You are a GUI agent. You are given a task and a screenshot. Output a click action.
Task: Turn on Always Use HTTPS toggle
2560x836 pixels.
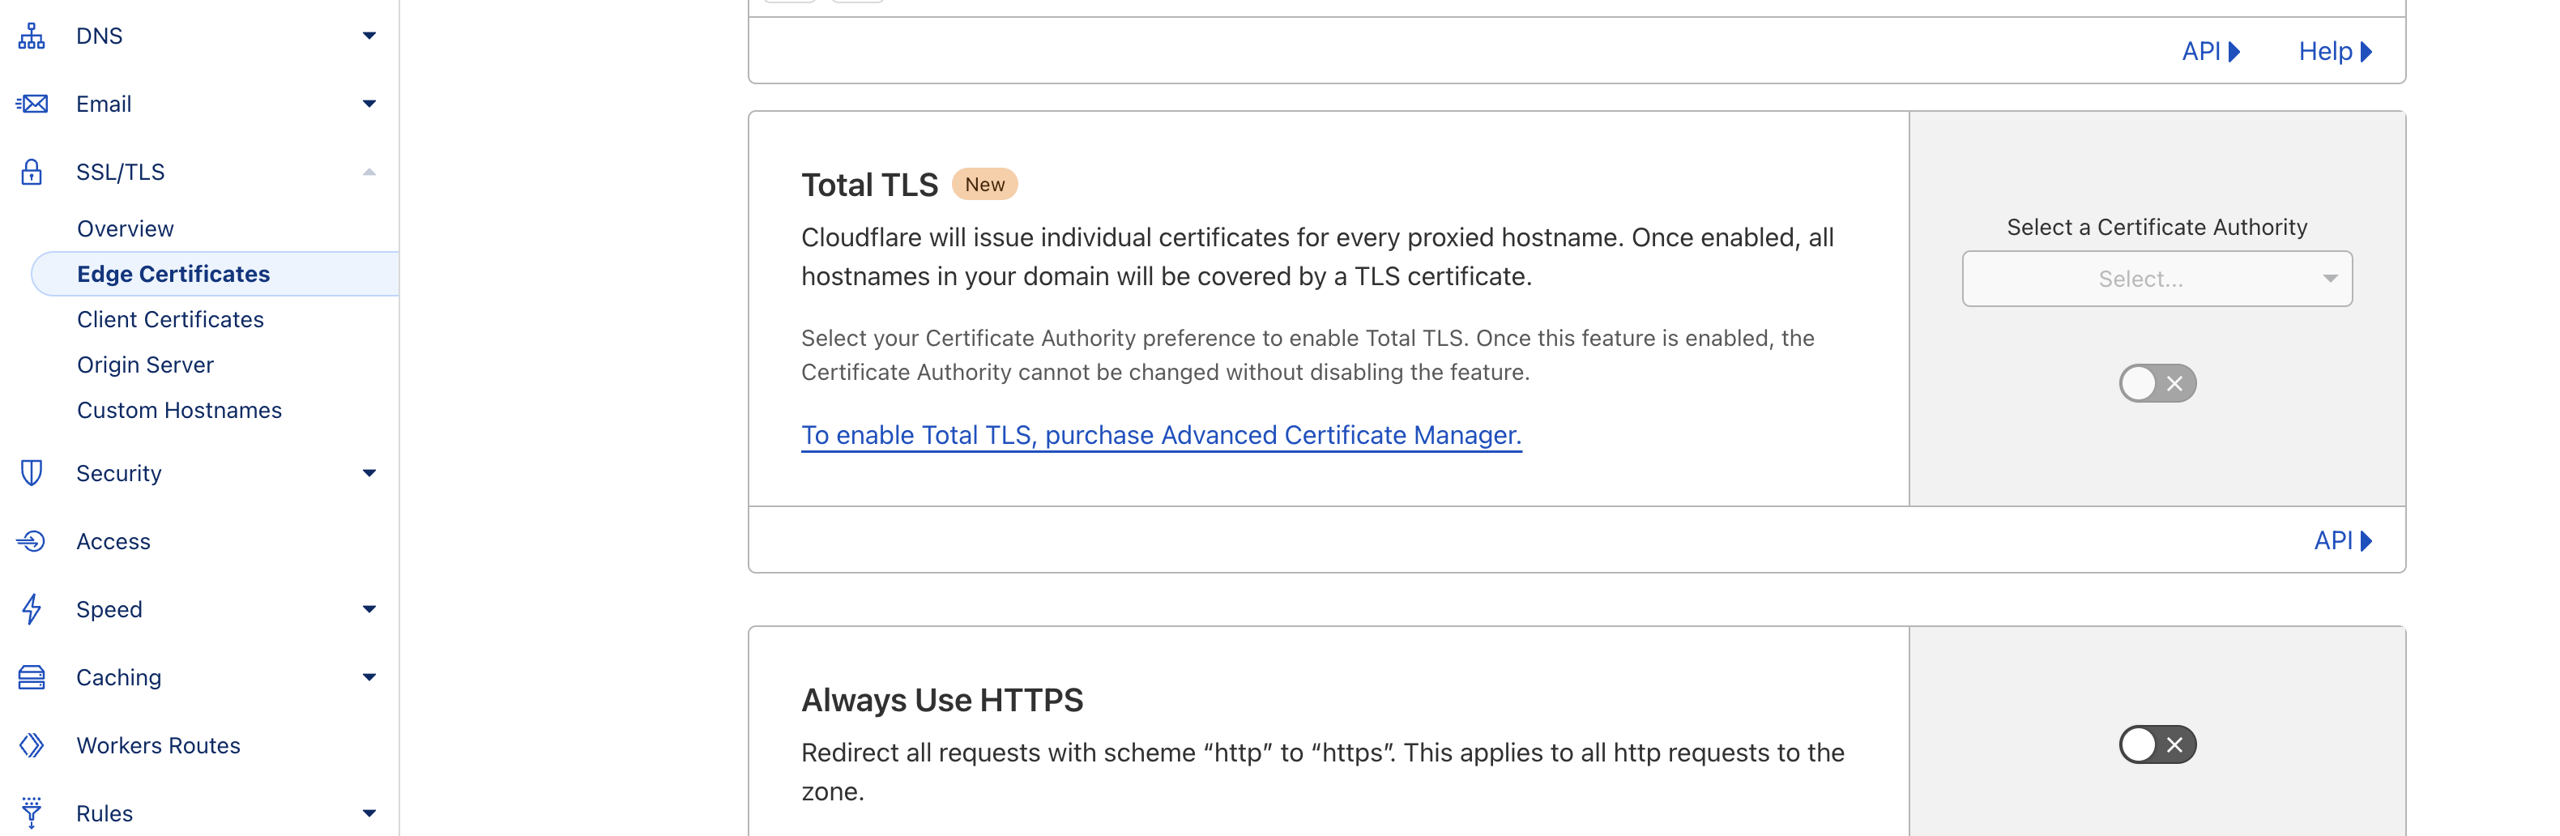point(2157,744)
